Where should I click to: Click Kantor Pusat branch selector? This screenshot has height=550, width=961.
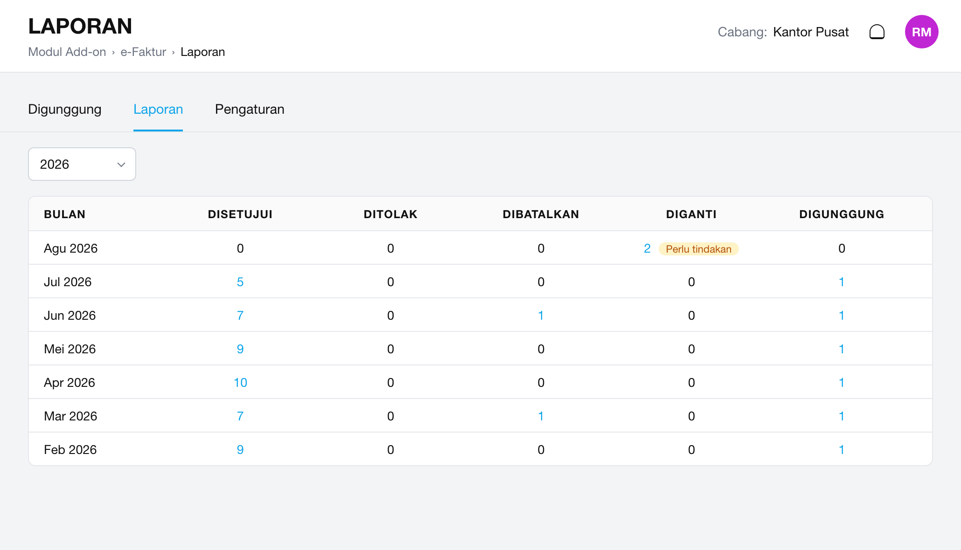click(811, 32)
